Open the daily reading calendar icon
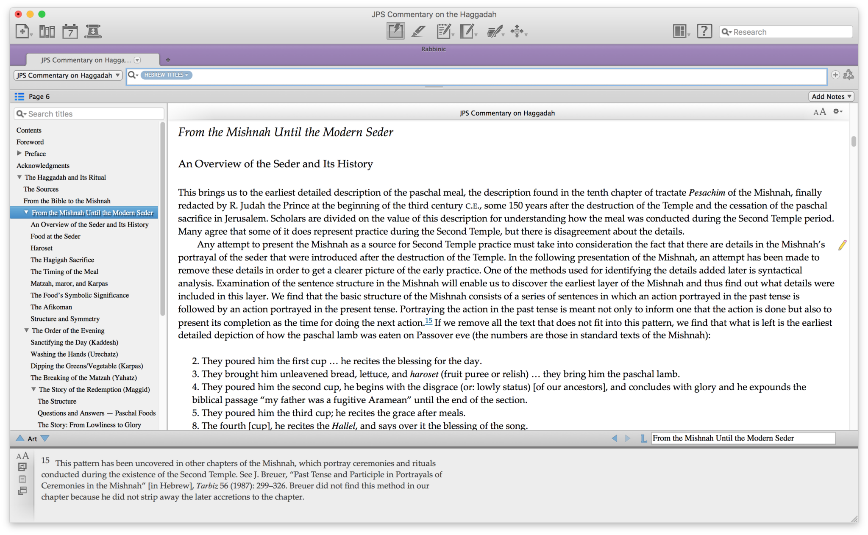The image size is (868, 535). pyautogui.click(x=70, y=31)
